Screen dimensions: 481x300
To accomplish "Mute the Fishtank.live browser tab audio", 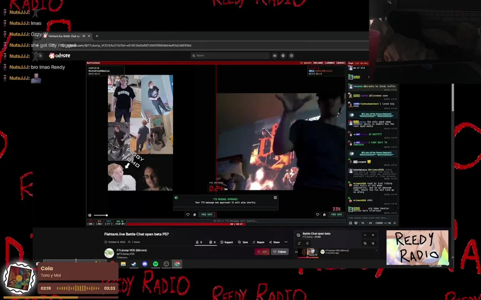I will (x=84, y=36).
